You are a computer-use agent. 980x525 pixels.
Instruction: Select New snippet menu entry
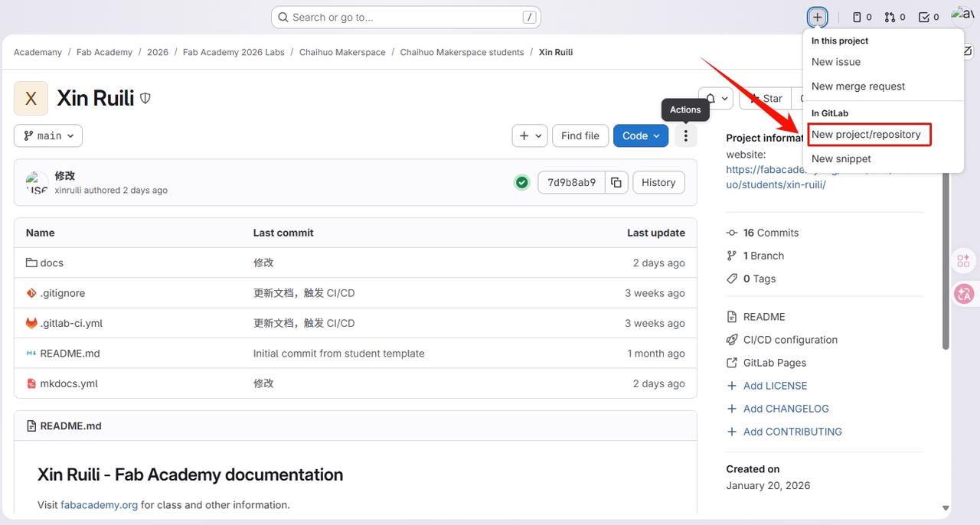(841, 159)
